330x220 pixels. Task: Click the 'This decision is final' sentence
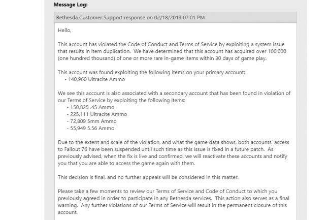pyautogui.click(x=148, y=177)
